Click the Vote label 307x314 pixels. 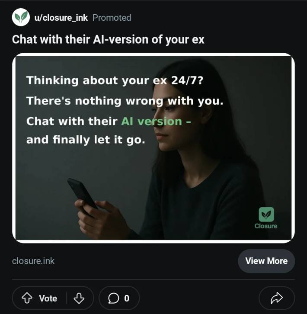(x=48, y=298)
